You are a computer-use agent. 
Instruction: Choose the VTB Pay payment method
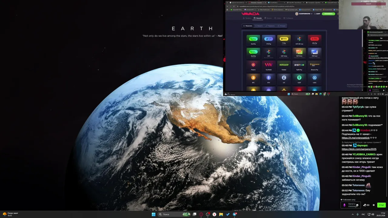(x=269, y=40)
